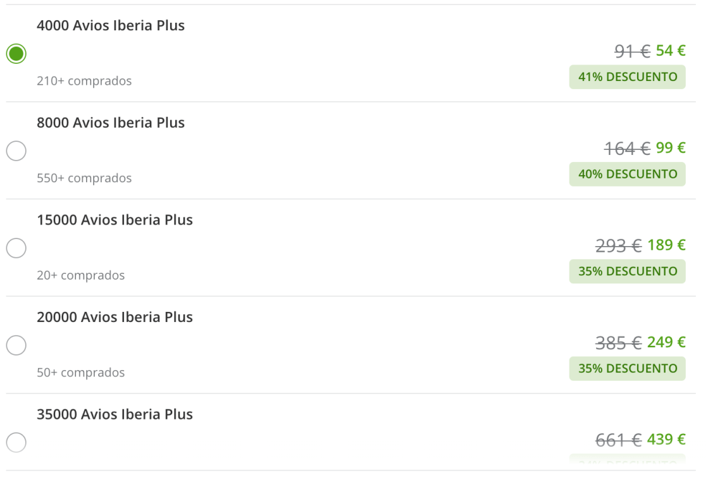Image resolution: width=708 pixels, height=482 pixels.
Task: Click the 8000 Avios Iberia Plus title
Action: coord(111,123)
